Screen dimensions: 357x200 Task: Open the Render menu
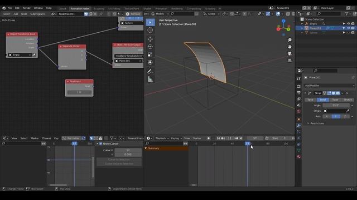coord(26,8)
